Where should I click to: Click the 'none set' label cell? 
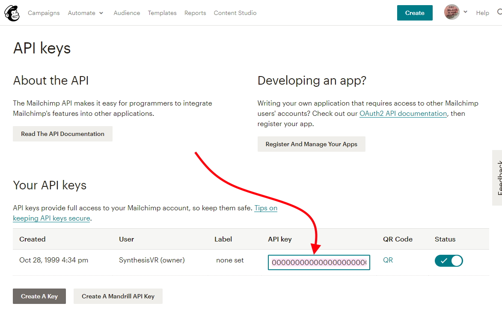click(x=230, y=260)
